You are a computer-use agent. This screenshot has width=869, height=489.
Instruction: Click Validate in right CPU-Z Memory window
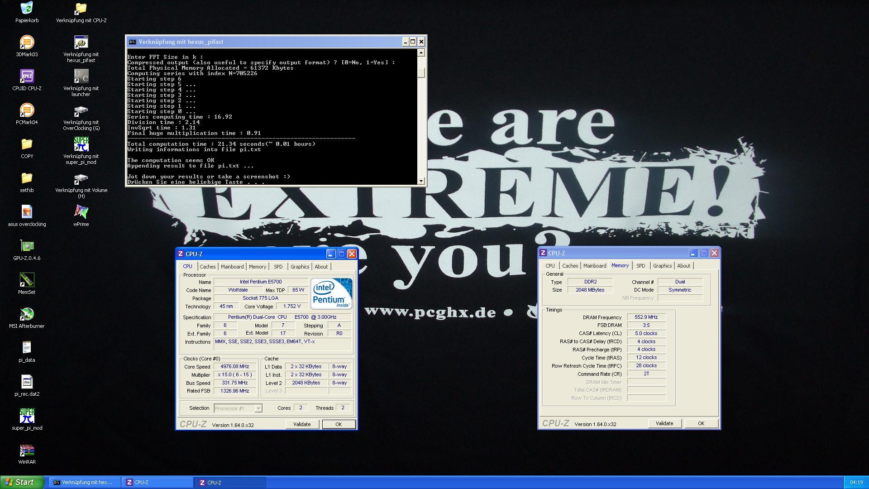[x=664, y=423]
